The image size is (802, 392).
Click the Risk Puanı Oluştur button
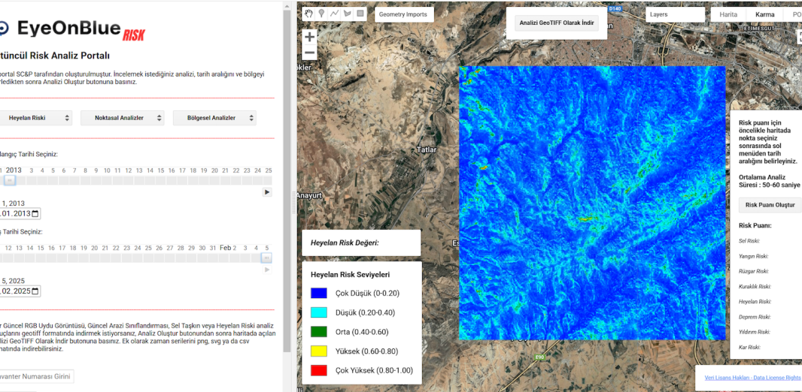pyautogui.click(x=770, y=205)
